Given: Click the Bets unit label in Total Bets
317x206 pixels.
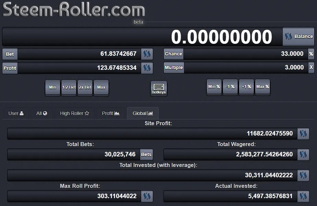Looking at the screenshot, I should tap(146, 154).
